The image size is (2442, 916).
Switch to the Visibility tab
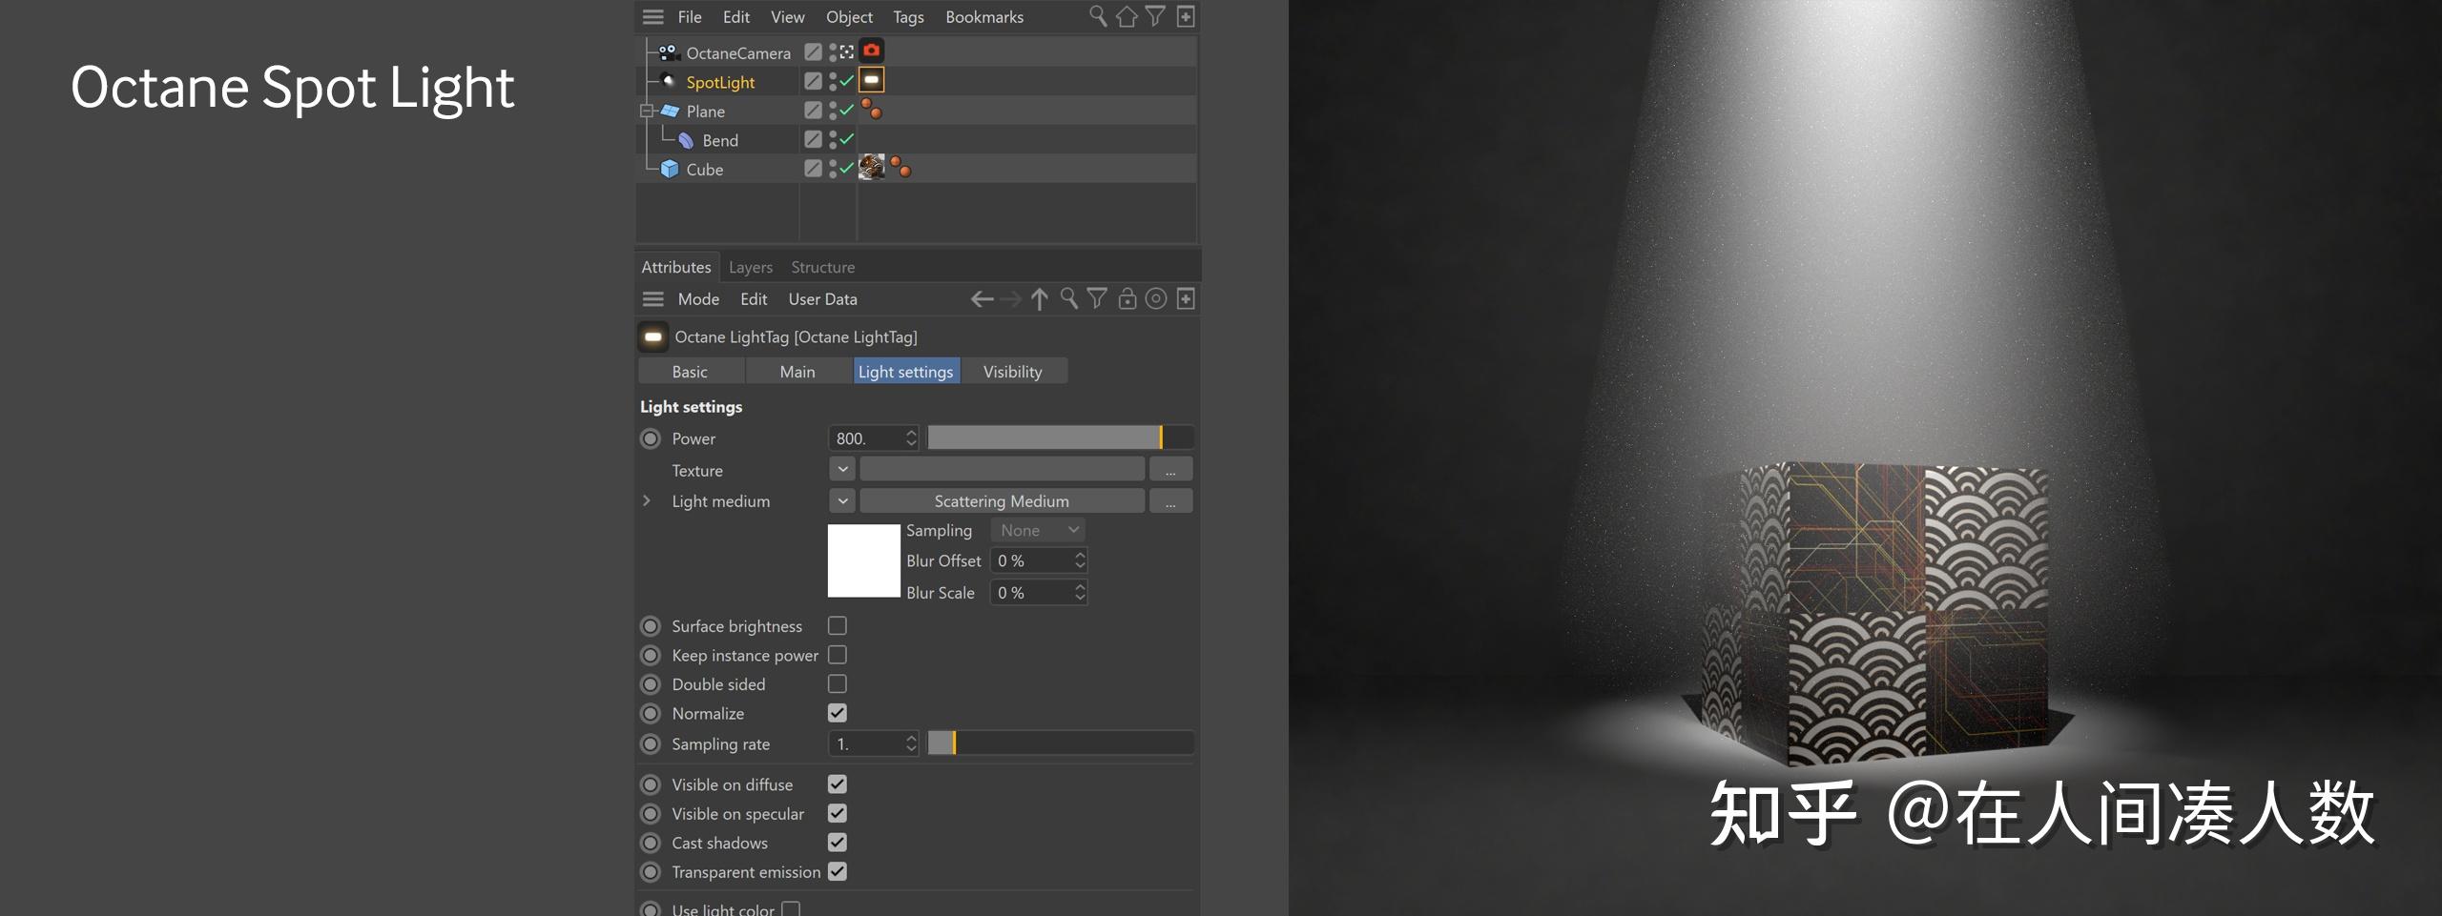pyautogui.click(x=1013, y=371)
